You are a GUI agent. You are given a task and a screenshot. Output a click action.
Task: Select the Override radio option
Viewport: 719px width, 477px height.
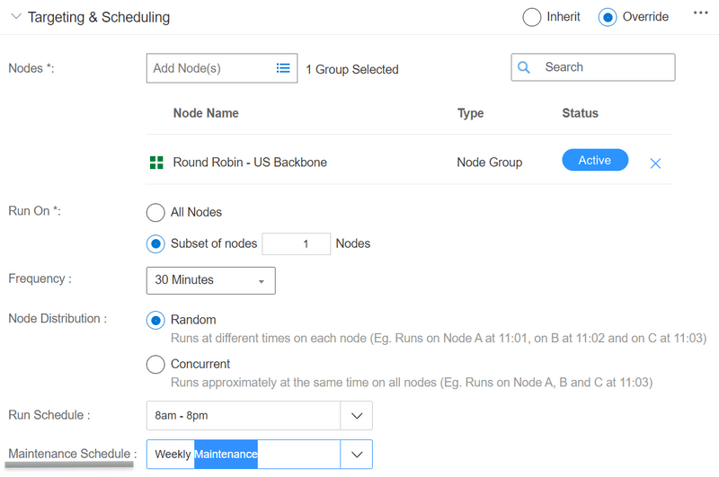tap(608, 17)
